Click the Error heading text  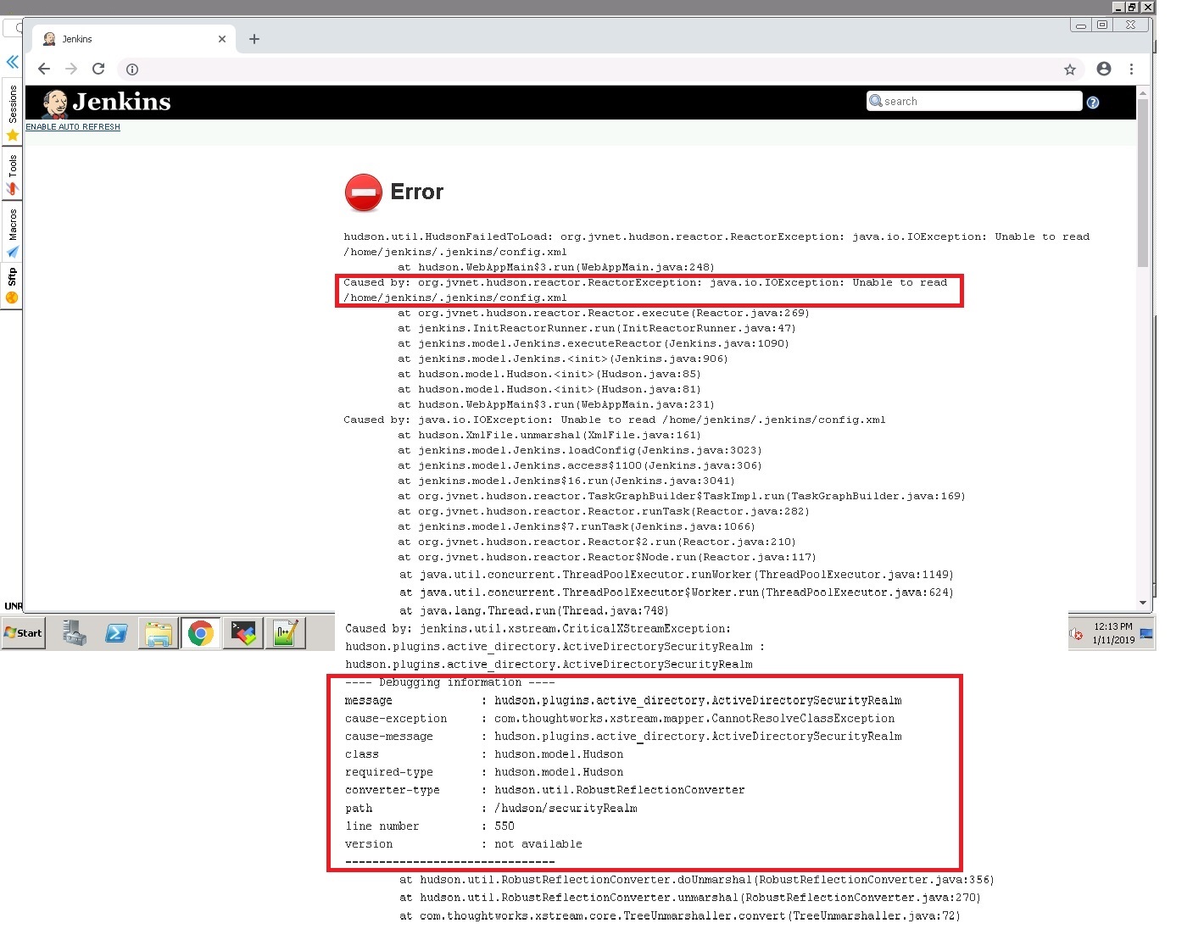pos(416,192)
